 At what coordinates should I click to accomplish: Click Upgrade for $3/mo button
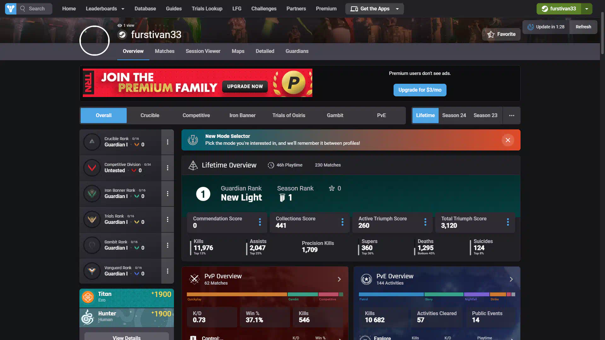[x=420, y=90]
